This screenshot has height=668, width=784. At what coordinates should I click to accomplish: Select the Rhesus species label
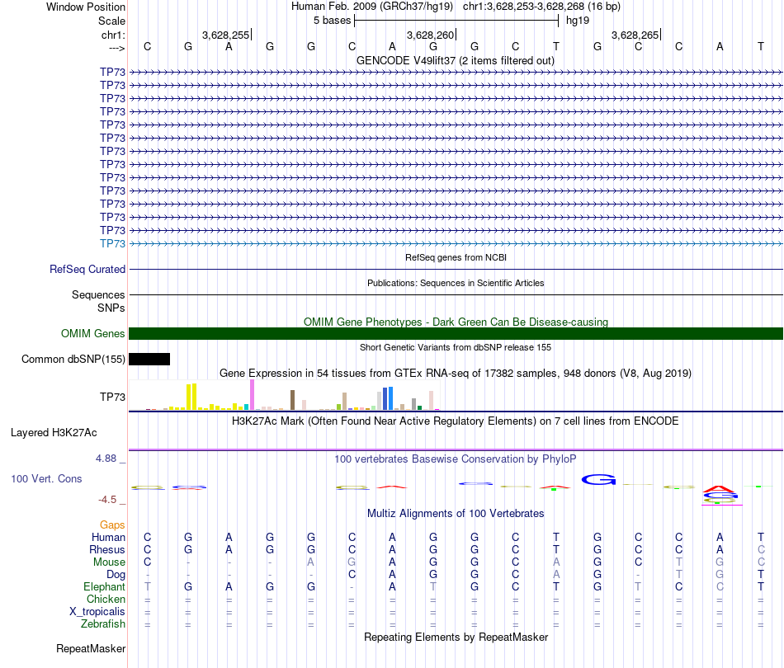tap(107, 549)
